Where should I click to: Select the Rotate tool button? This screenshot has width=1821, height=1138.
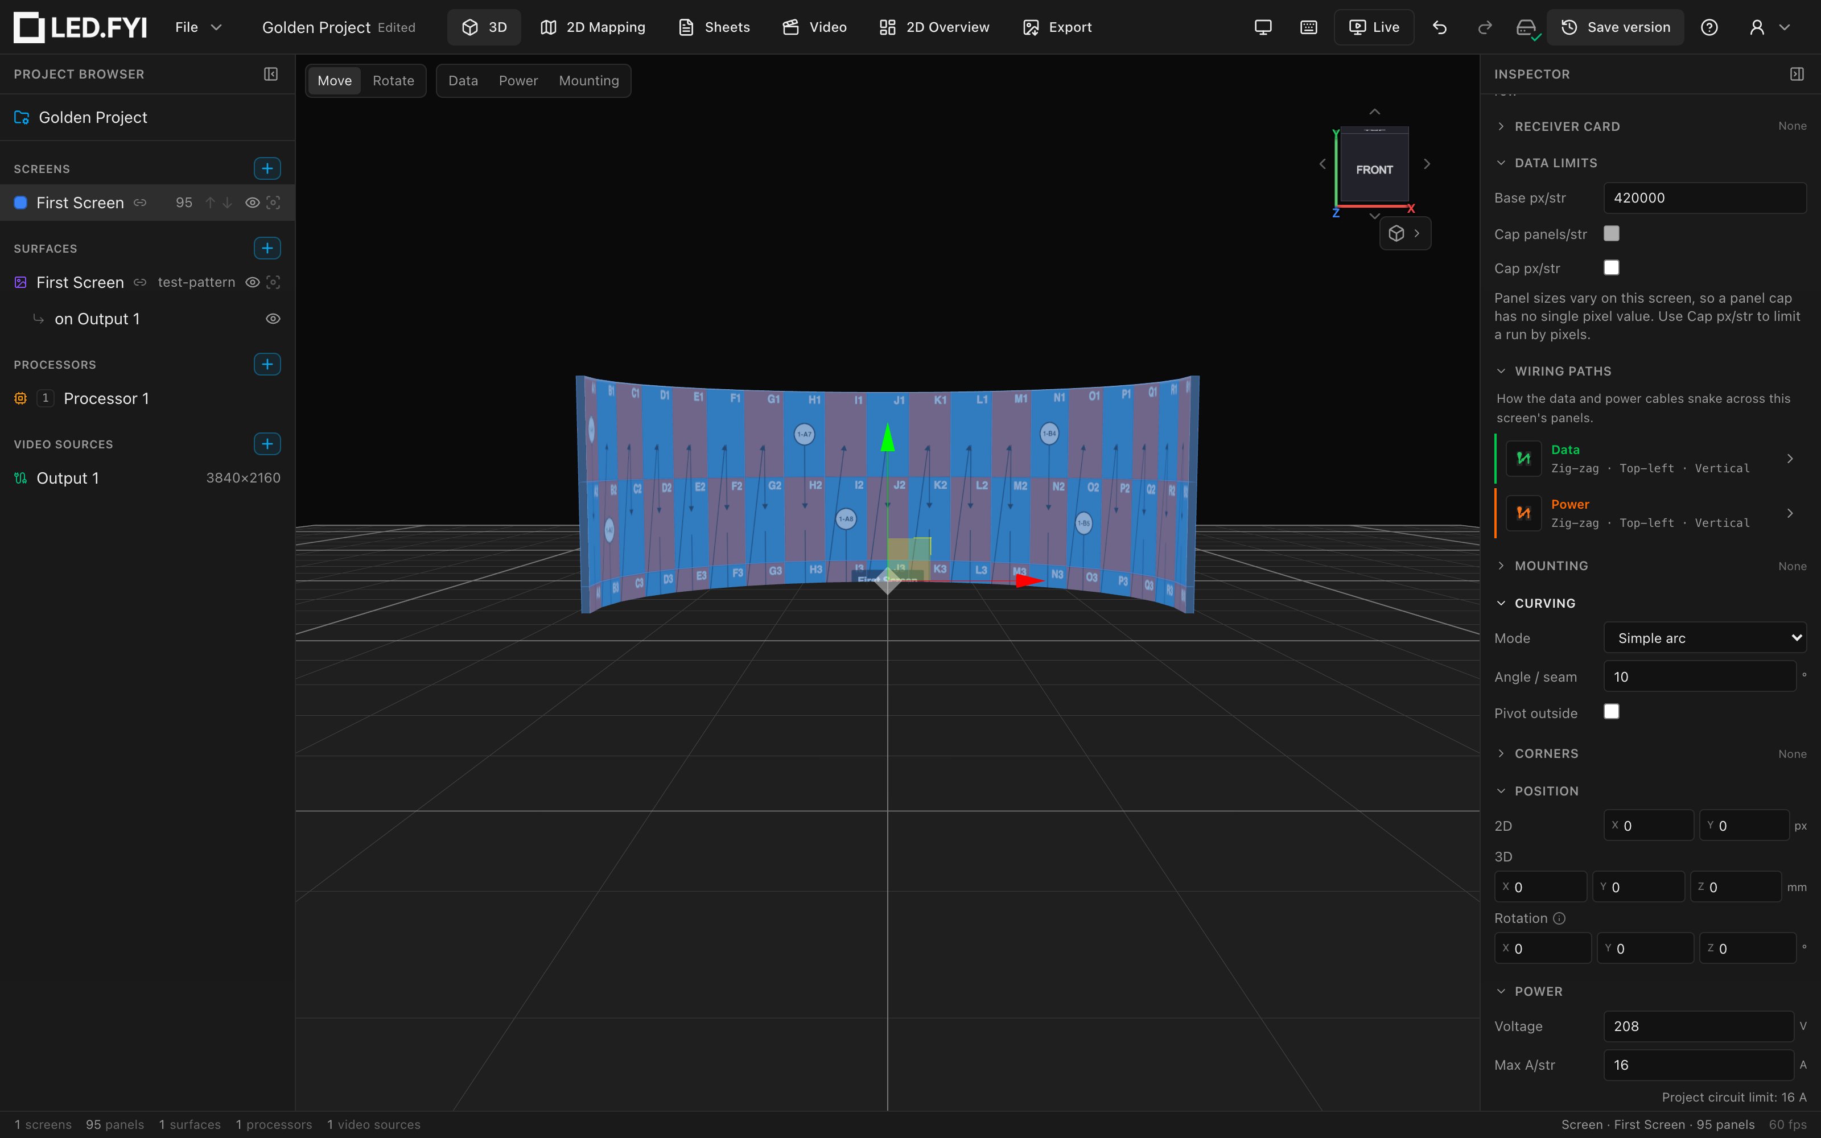(x=393, y=81)
